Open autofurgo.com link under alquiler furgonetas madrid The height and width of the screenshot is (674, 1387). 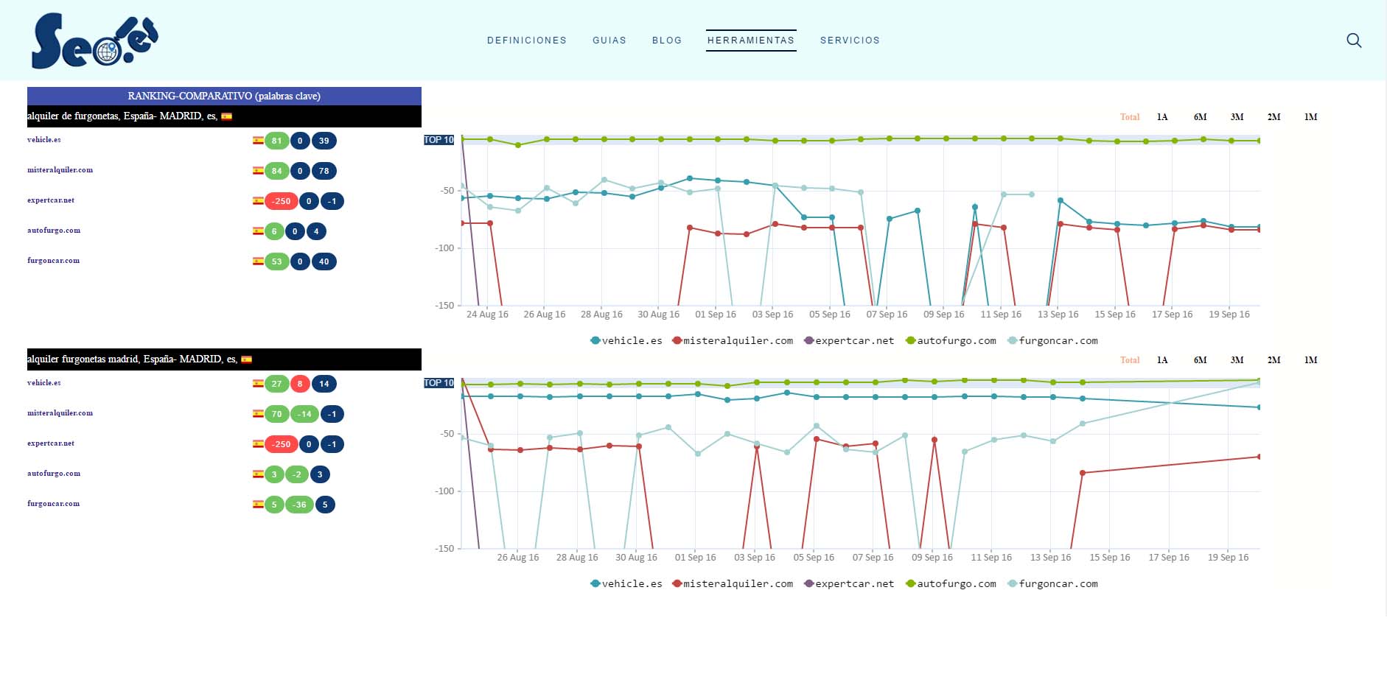click(x=54, y=474)
